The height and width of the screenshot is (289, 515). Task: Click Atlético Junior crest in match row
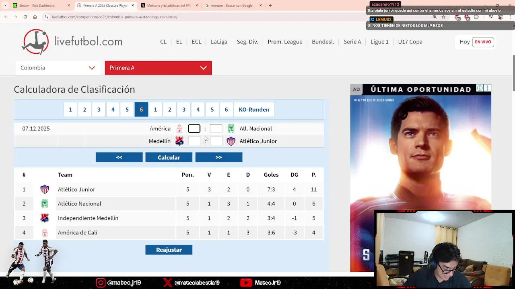[231, 141]
